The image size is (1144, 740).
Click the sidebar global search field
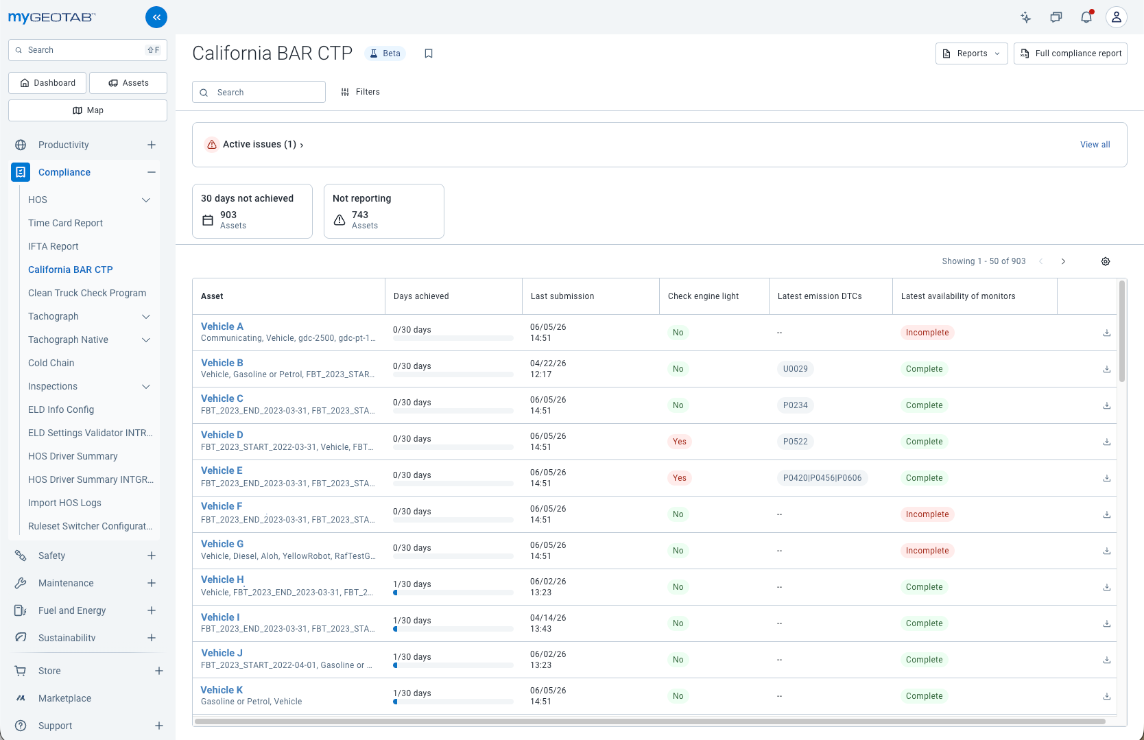point(88,50)
